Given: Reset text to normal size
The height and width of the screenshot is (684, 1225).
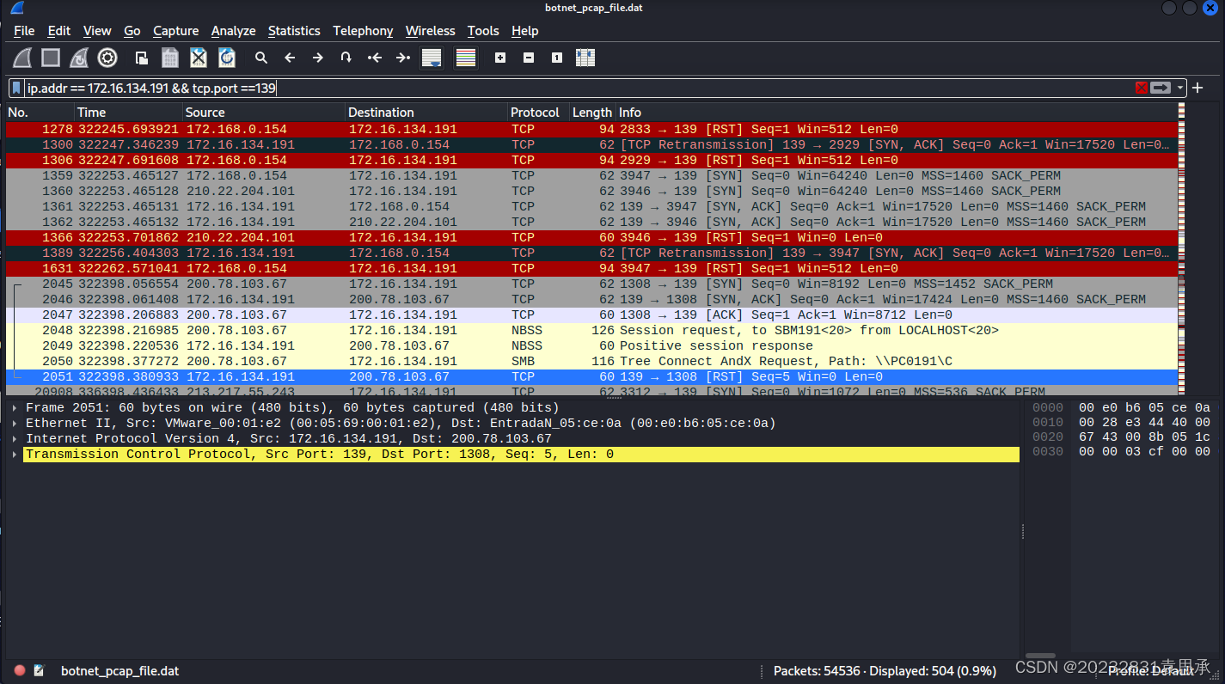Looking at the screenshot, I should (557, 58).
